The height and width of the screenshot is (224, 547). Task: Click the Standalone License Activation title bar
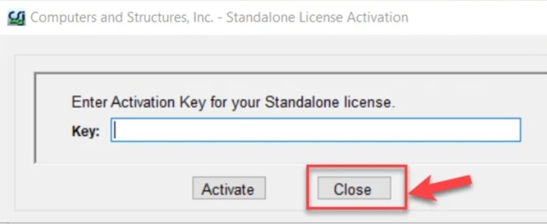(x=273, y=17)
